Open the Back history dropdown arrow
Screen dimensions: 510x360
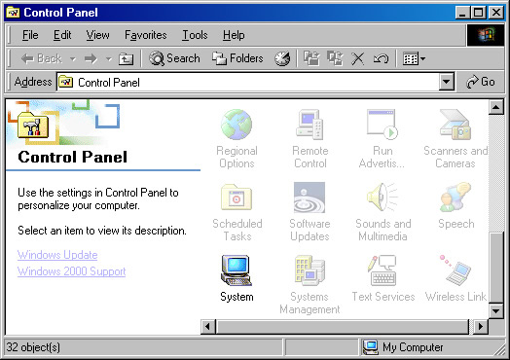pos(73,59)
